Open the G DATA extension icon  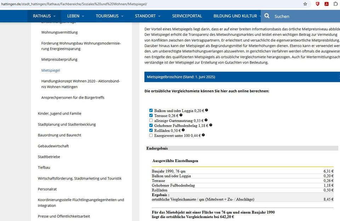[x=318, y=4]
